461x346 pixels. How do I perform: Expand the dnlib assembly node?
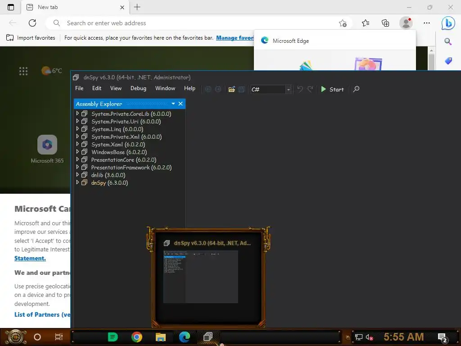tap(77, 174)
